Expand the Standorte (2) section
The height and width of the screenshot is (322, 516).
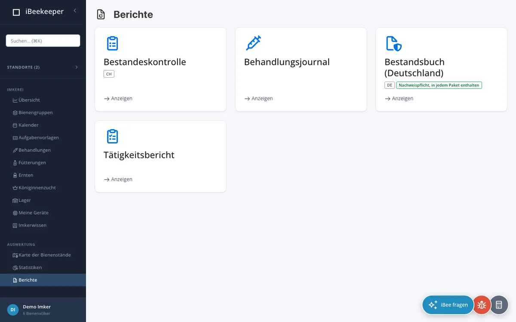point(43,67)
